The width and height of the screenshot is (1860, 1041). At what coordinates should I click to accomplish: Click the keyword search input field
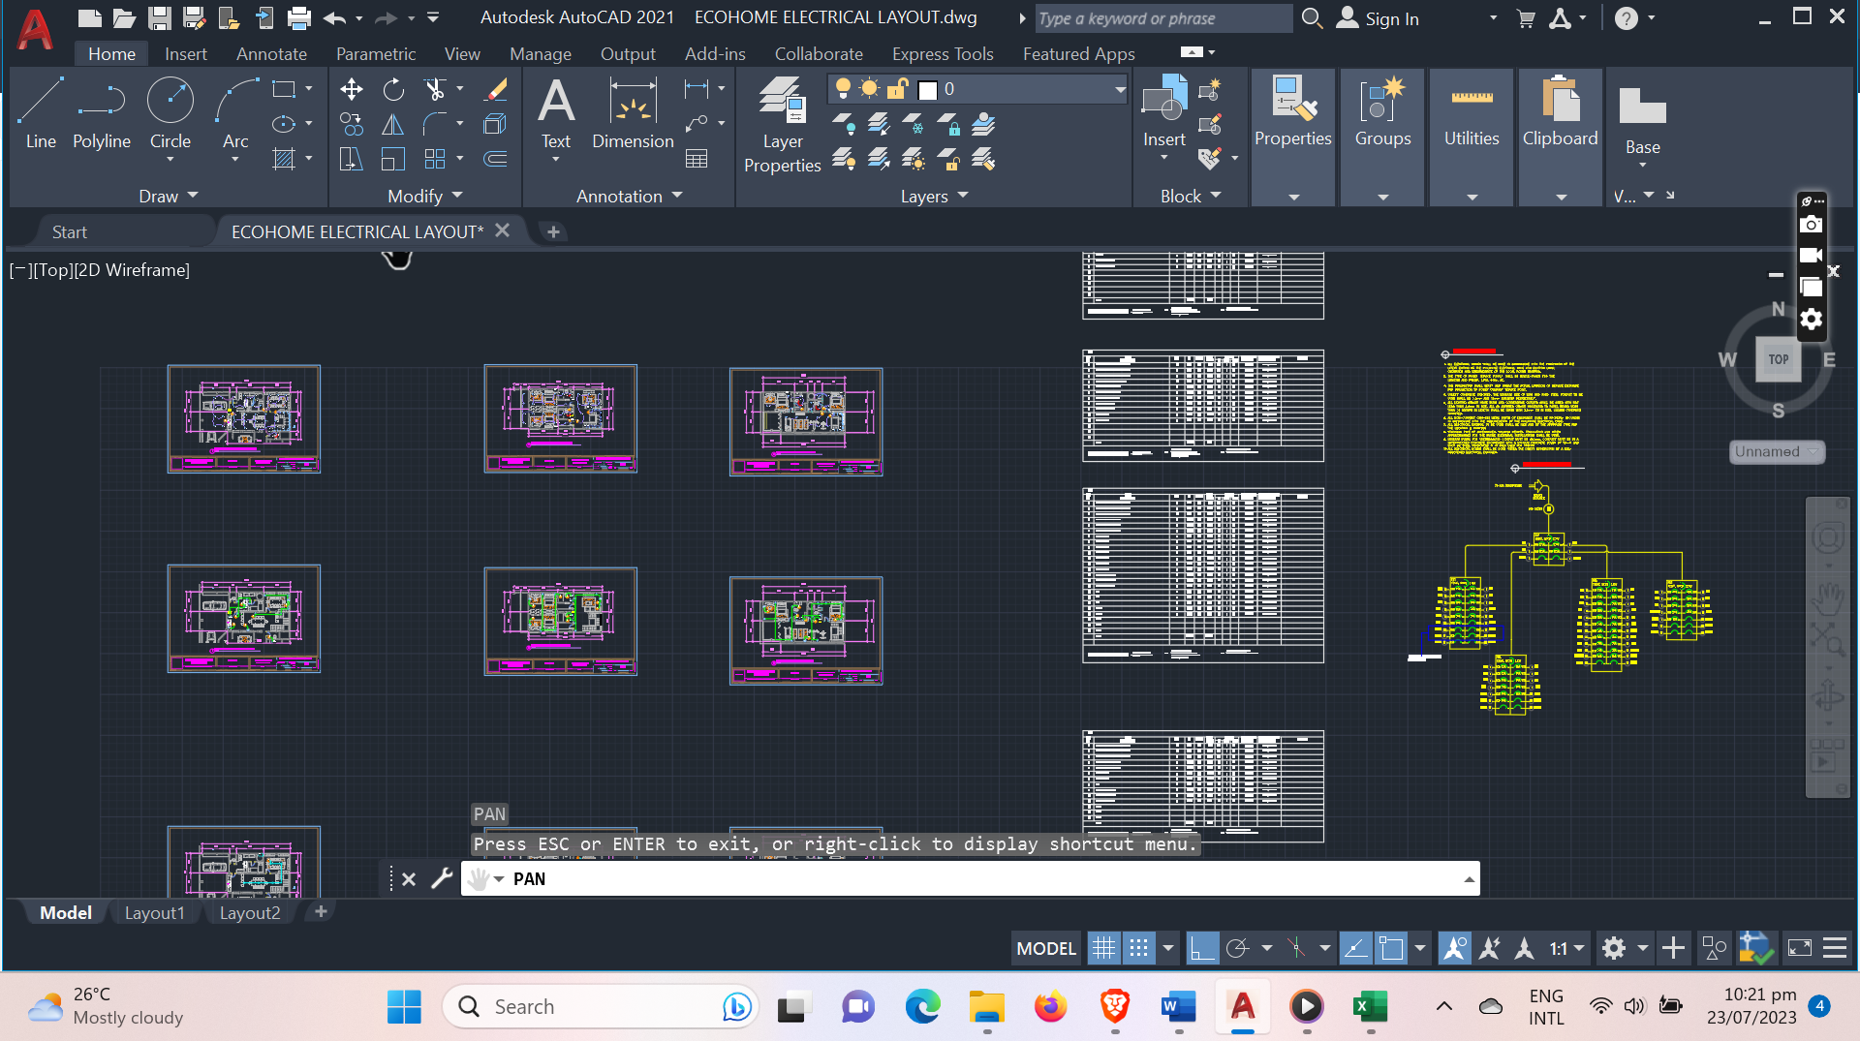(1162, 18)
